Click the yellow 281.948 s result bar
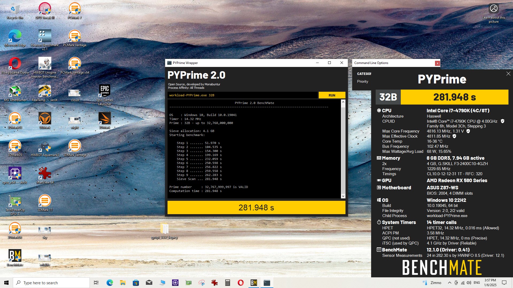This screenshot has width=513, height=288. point(256,207)
